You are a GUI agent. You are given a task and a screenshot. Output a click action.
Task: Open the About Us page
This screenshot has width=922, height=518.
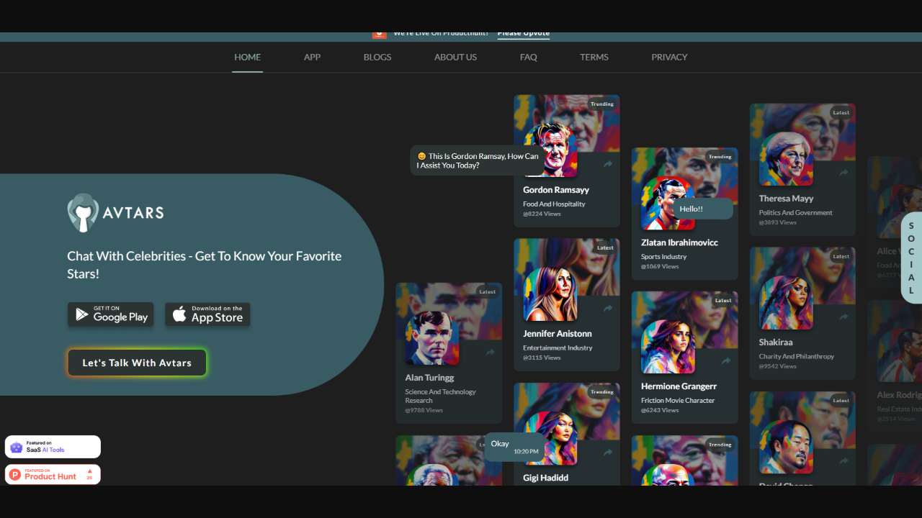tap(455, 57)
